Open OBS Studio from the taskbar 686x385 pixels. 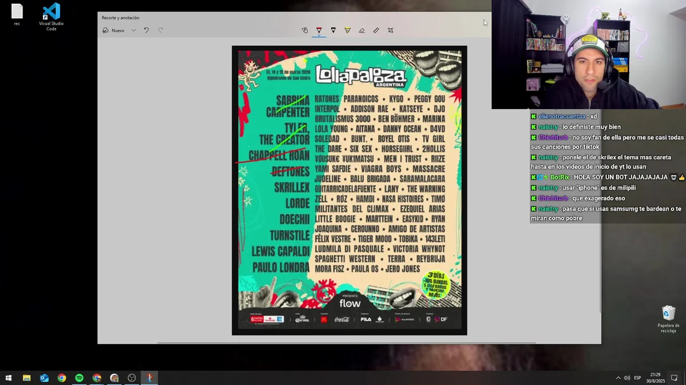[132, 378]
